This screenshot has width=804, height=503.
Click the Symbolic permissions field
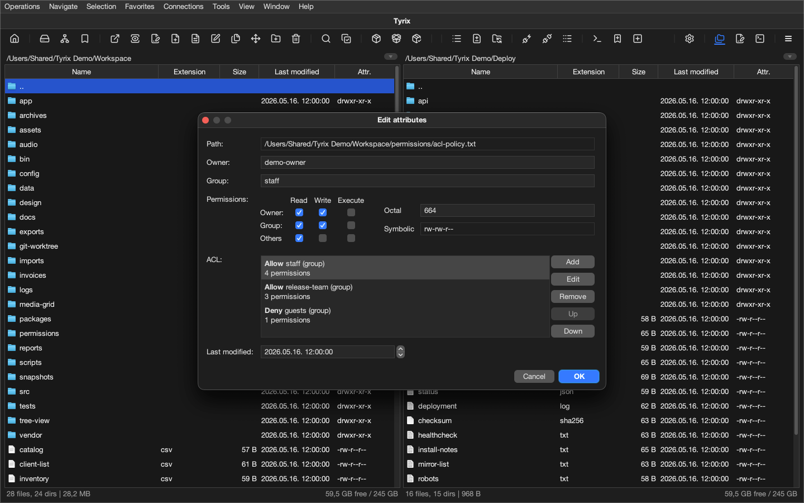point(508,229)
